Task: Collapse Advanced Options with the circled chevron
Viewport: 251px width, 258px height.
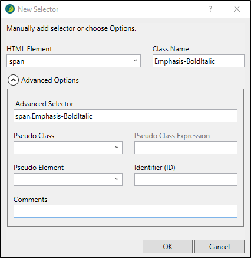Action: click(13, 80)
